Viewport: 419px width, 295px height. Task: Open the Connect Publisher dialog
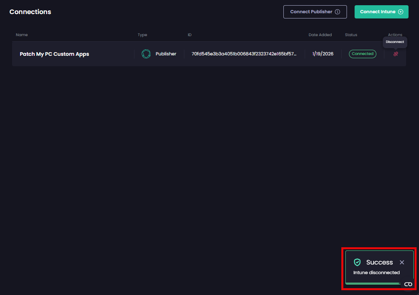pyautogui.click(x=315, y=12)
